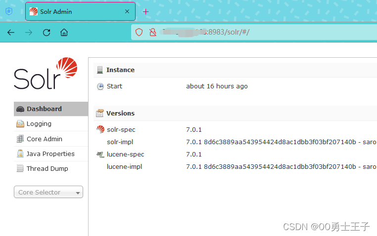This screenshot has height=236, width=377.
Task: Go to browser home page icon
Action: [x=64, y=32]
